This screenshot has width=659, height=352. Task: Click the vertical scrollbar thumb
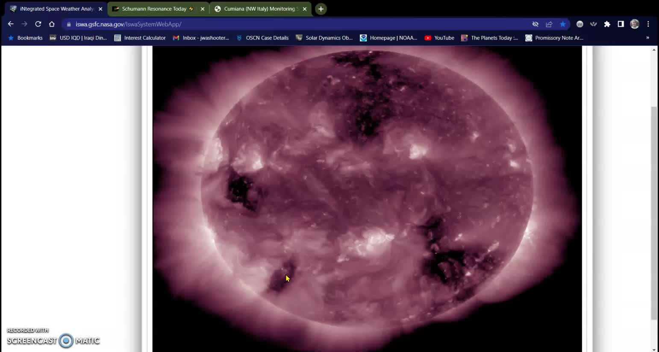pos(654,213)
